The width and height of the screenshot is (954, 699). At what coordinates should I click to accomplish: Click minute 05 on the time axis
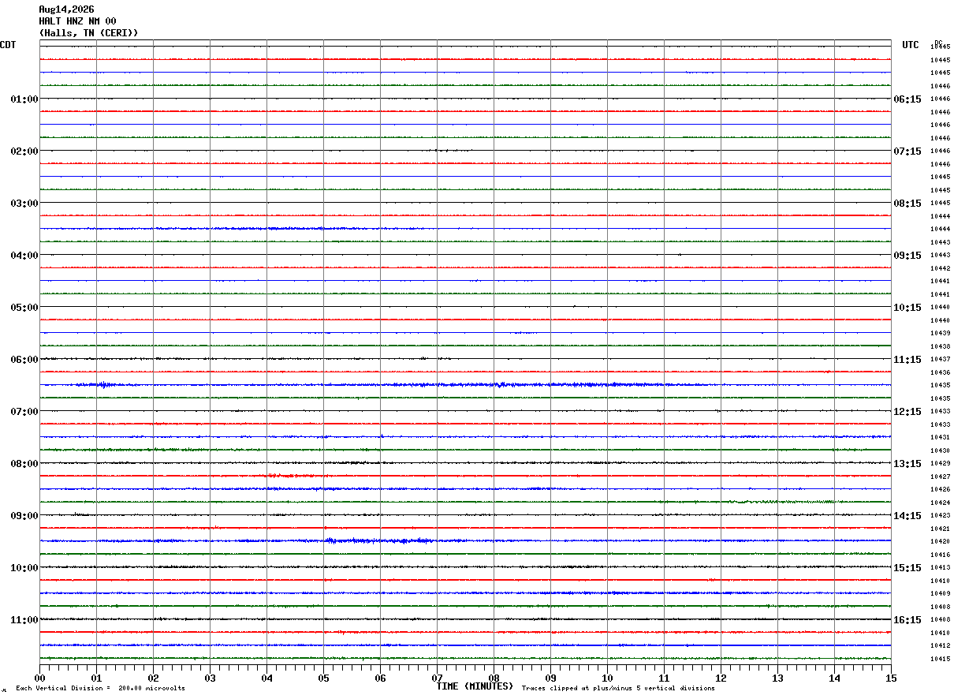323,678
